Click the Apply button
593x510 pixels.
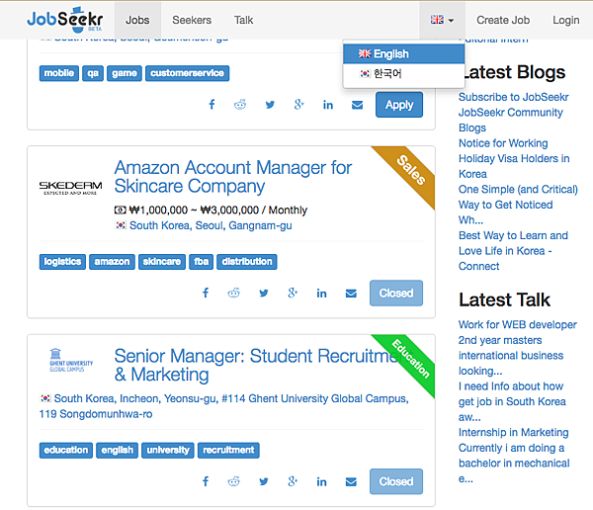click(399, 105)
